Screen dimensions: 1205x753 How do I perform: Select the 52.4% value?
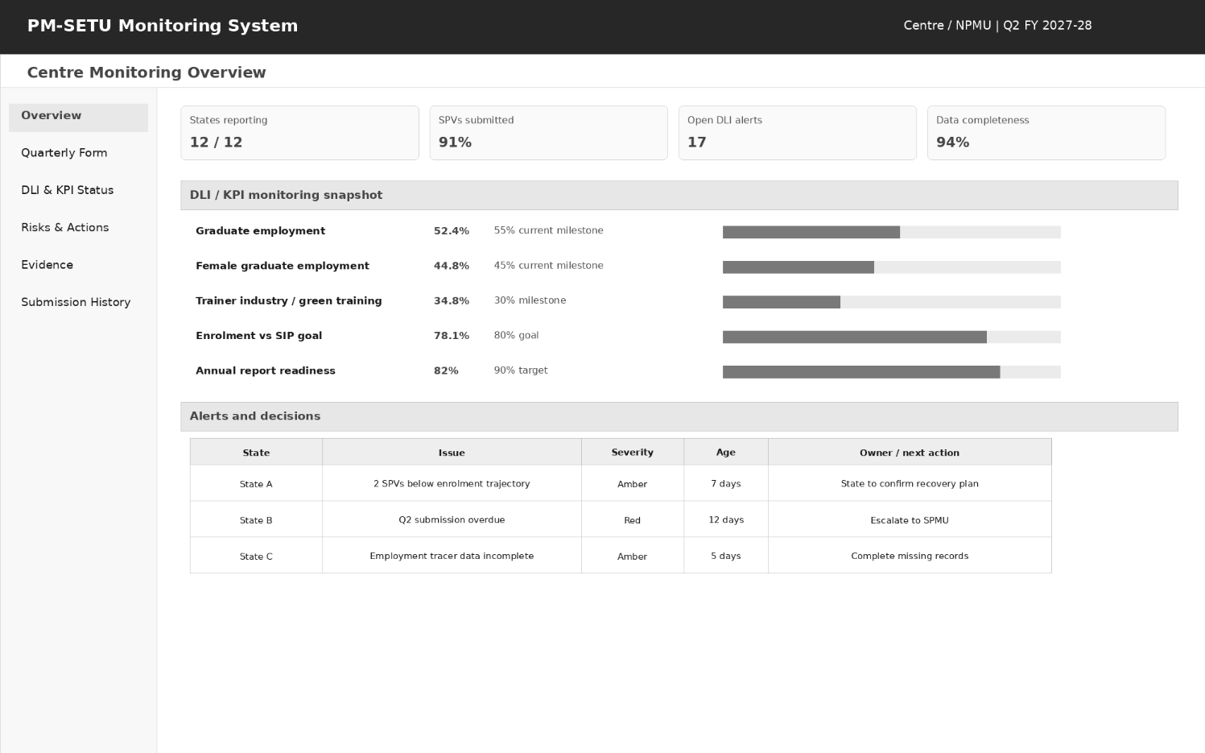[x=451, y=231]
